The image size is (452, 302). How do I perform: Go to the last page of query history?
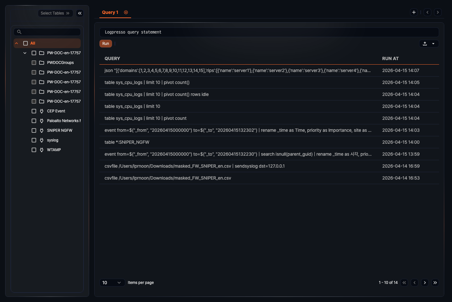tap(435, 282)
